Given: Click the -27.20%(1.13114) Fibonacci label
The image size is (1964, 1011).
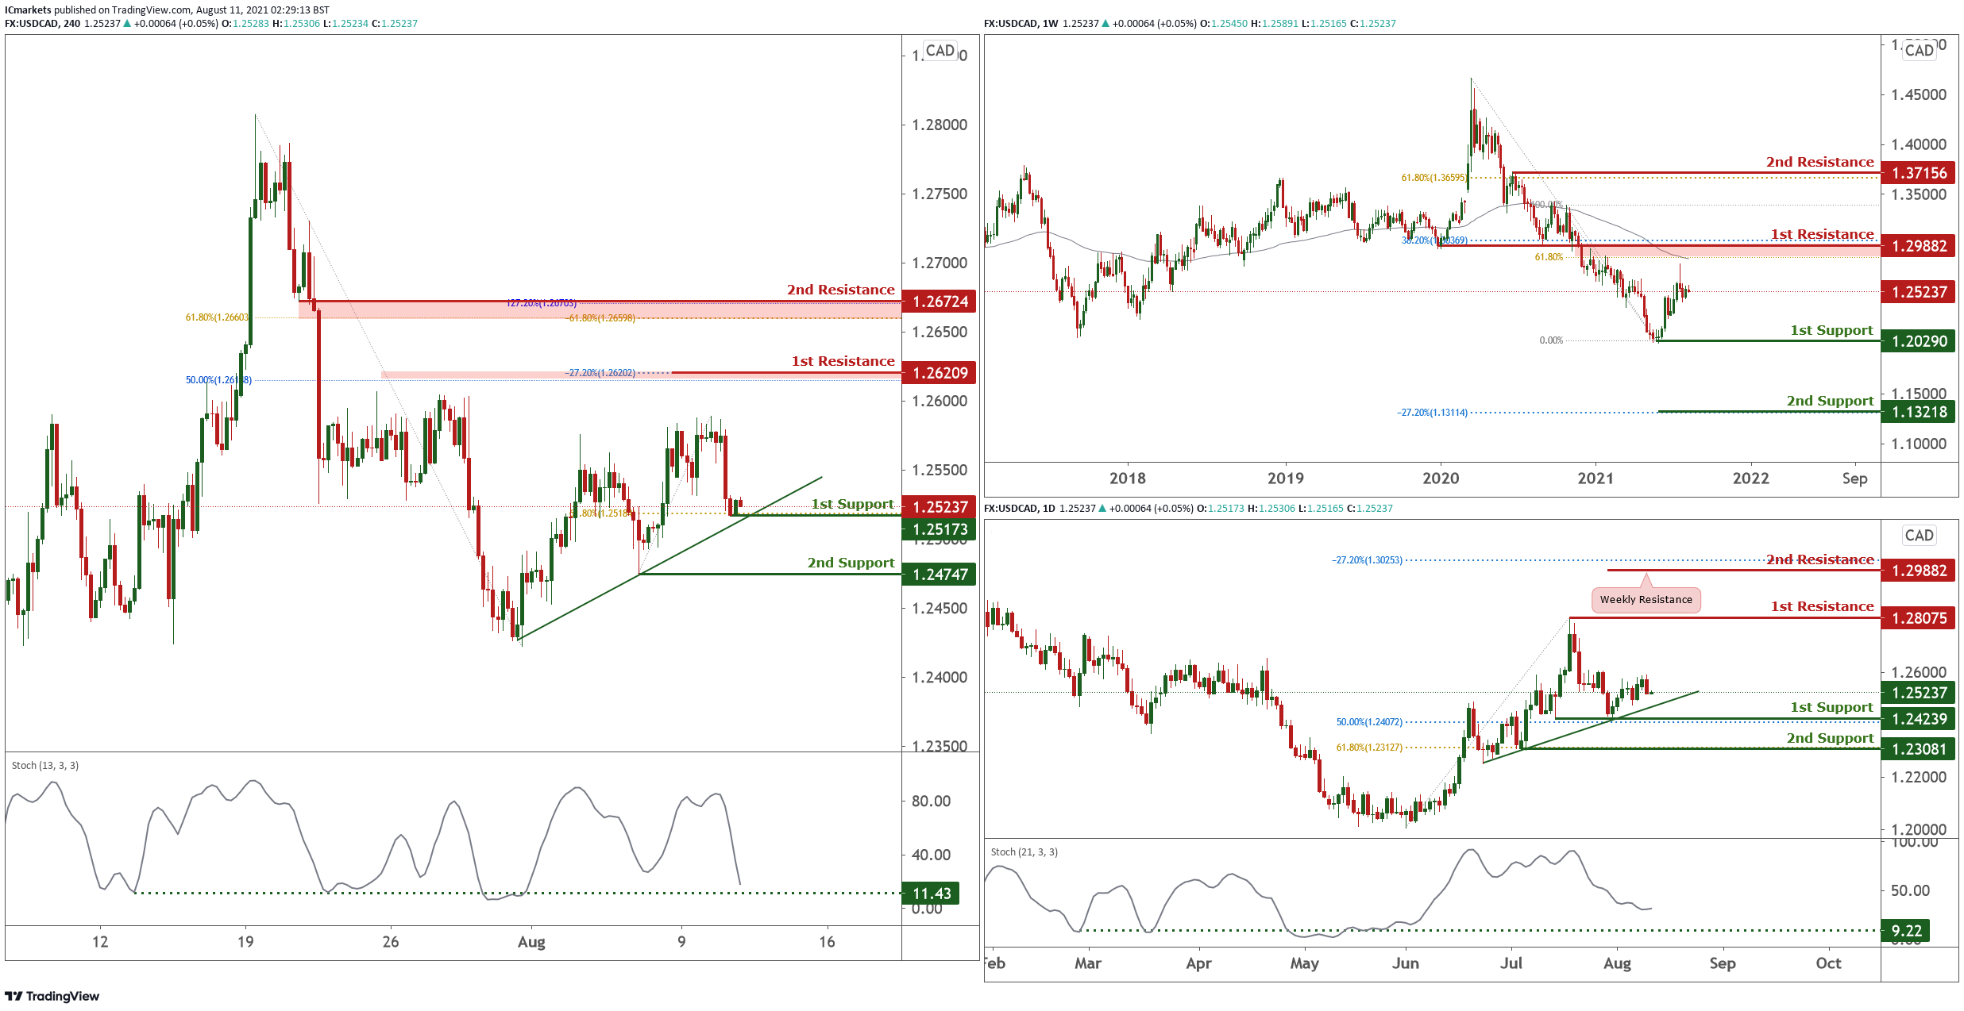Looking at the screenshot, I should pyautogui.click(x=1433, y=413).
